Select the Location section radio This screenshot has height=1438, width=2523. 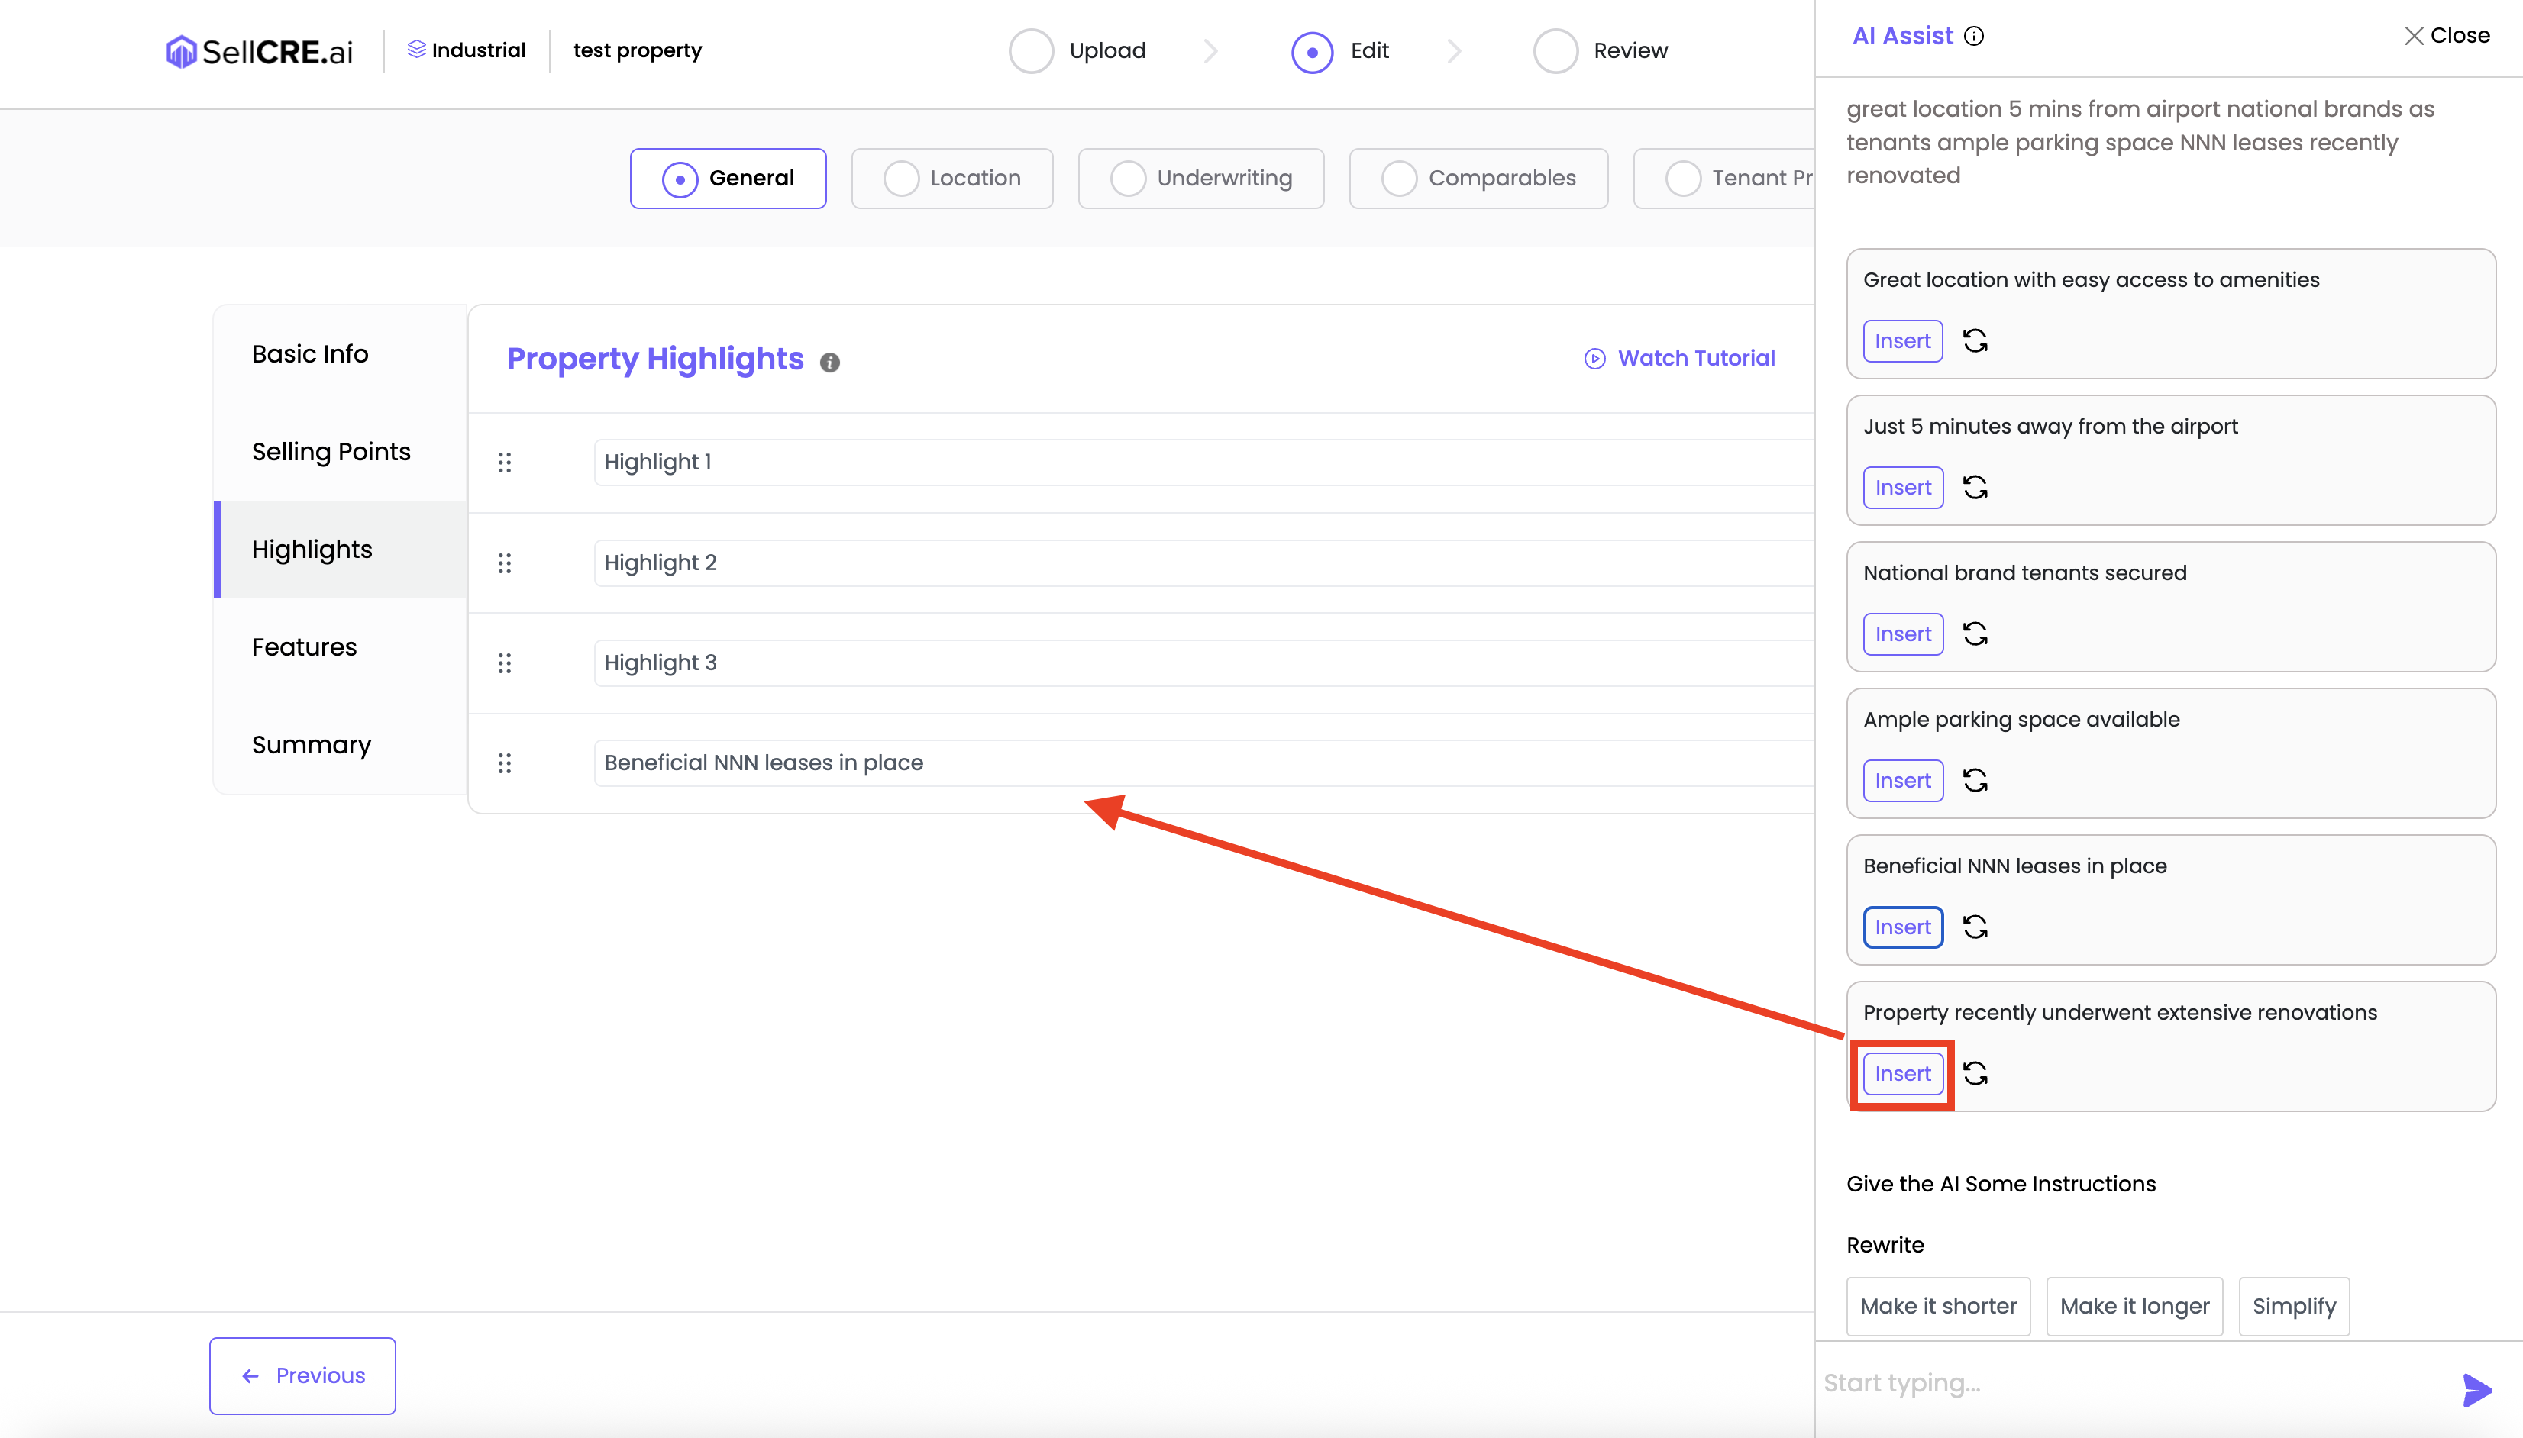tap(901, 179)
